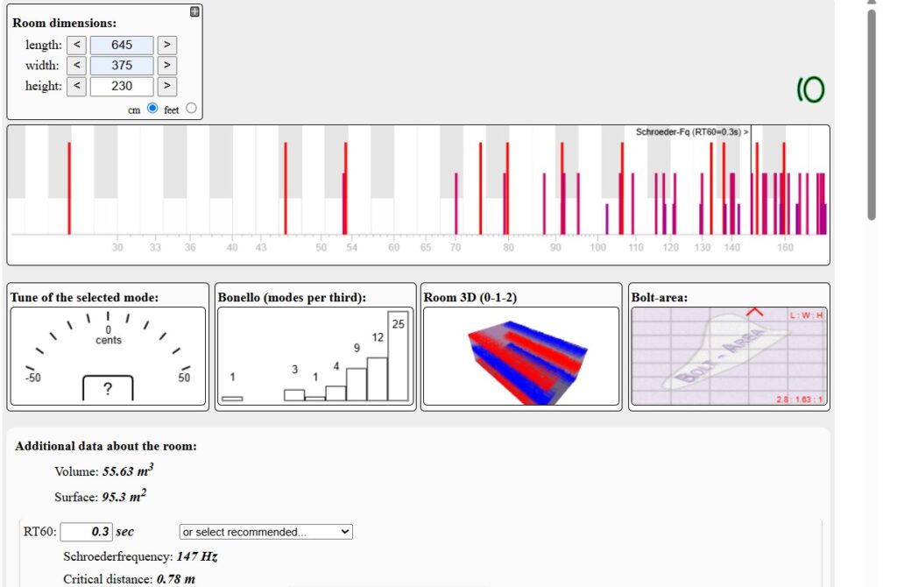Edit the length field showing 645
The width and height of the screenshot is (897, 587).
pos(122,45)
